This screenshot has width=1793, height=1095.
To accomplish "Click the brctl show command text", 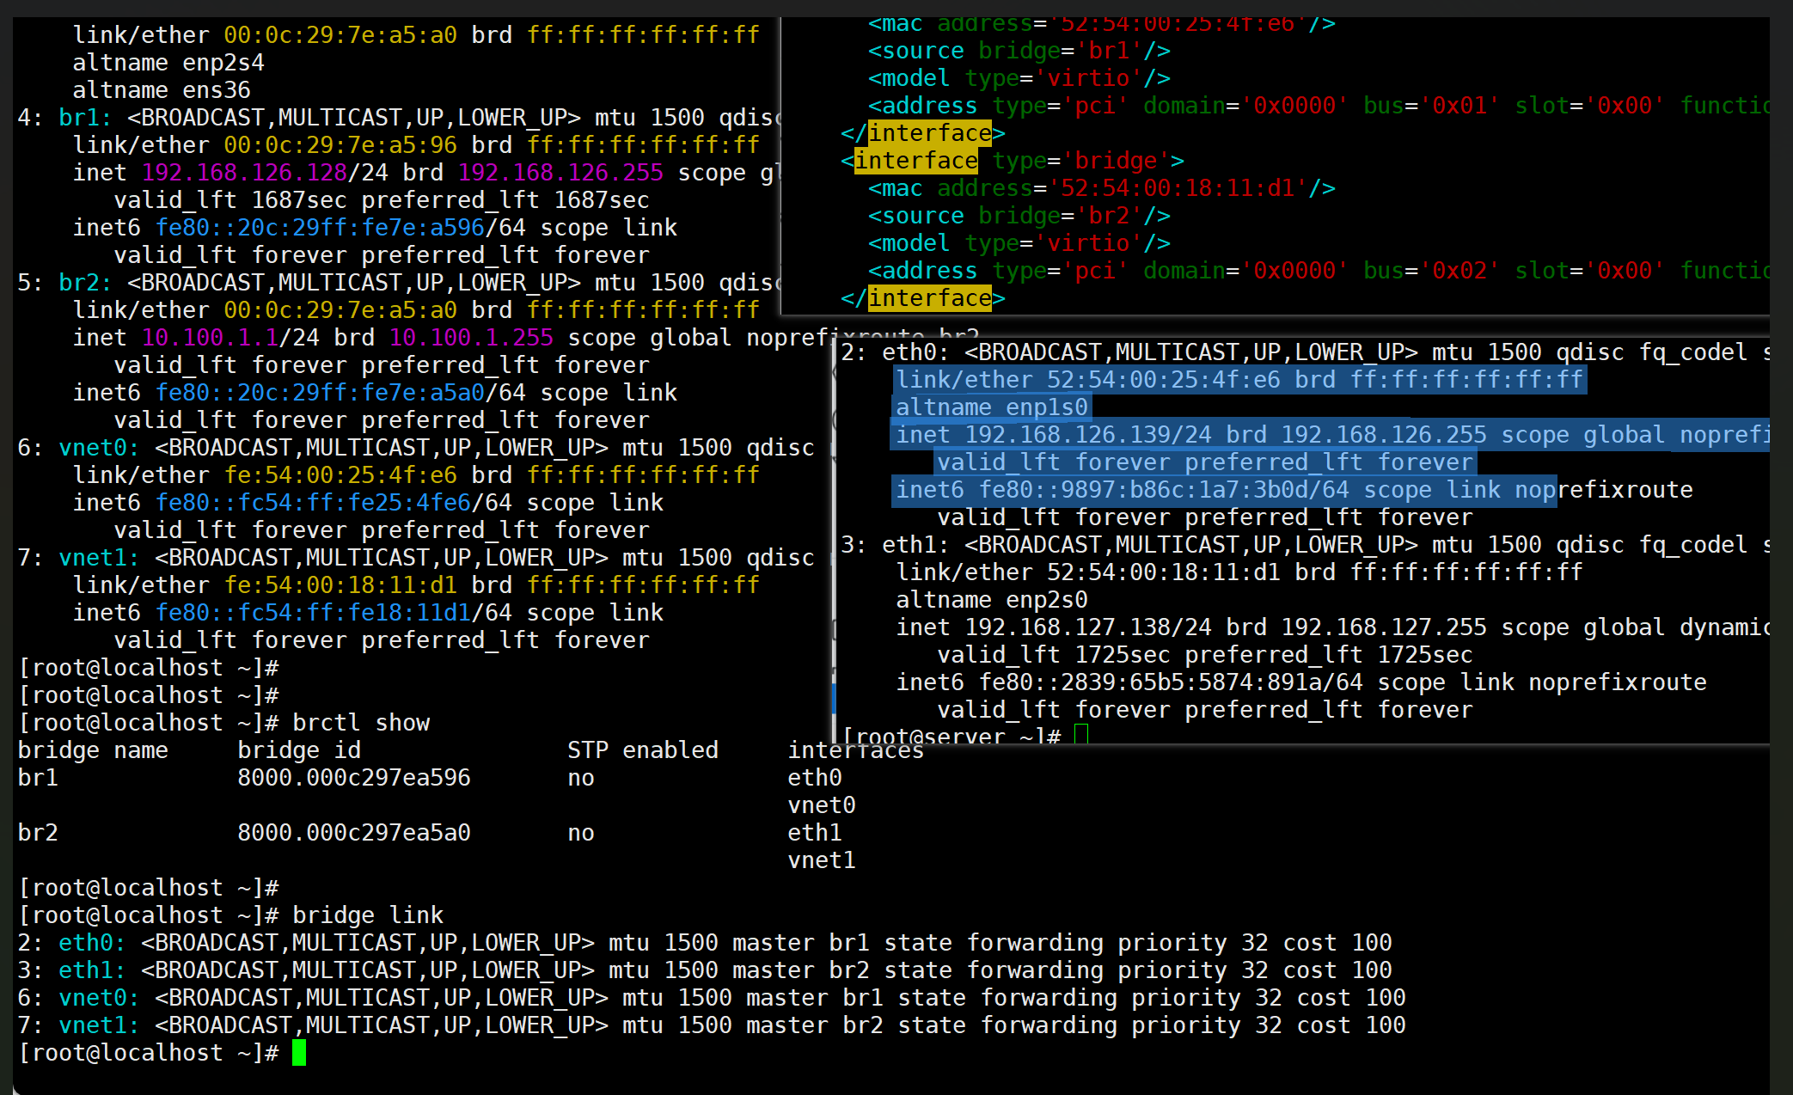I will tap(361, 723).
